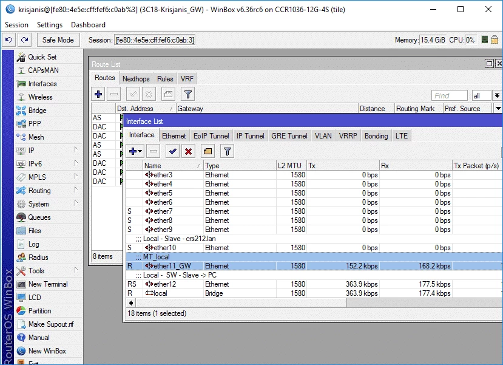
Task: Click the blue plus add button in Route List
Action: click(98, 94)
